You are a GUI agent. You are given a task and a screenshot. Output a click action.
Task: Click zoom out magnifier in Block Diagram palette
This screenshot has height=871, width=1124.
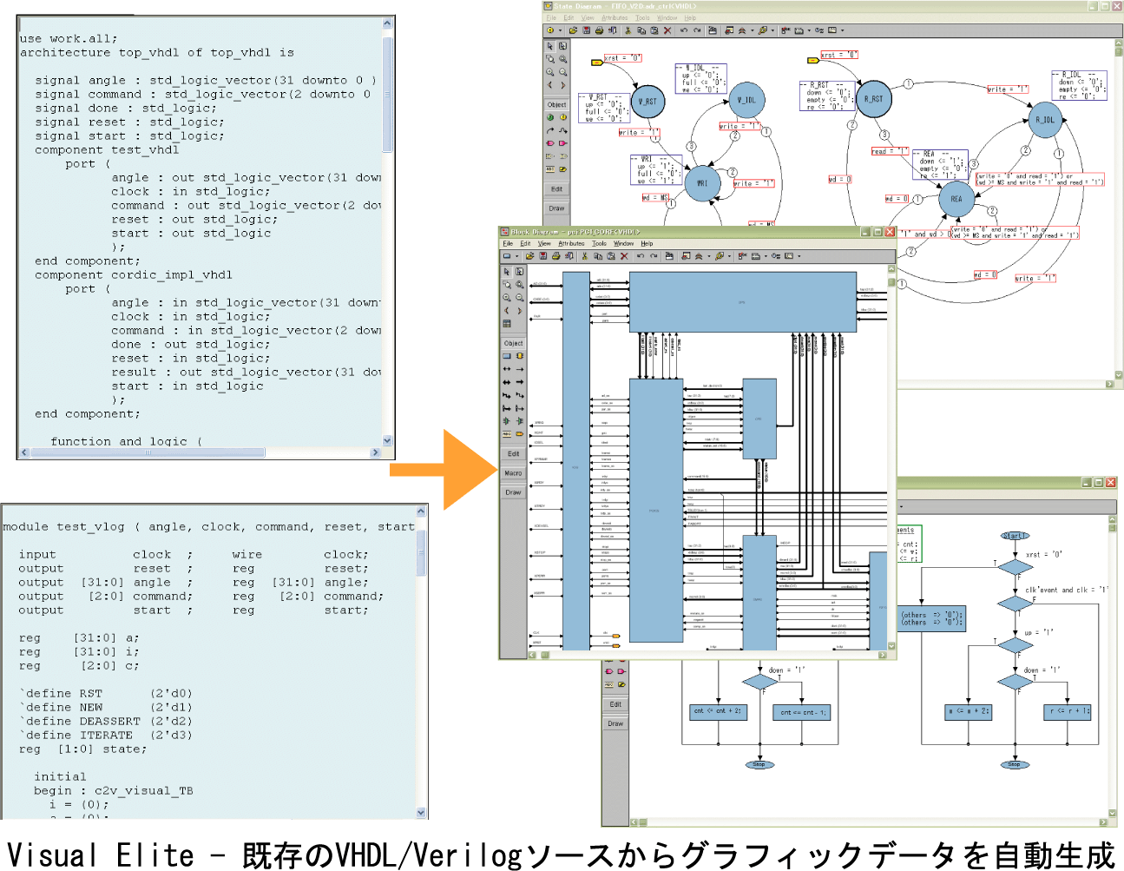tap(520, 298)
